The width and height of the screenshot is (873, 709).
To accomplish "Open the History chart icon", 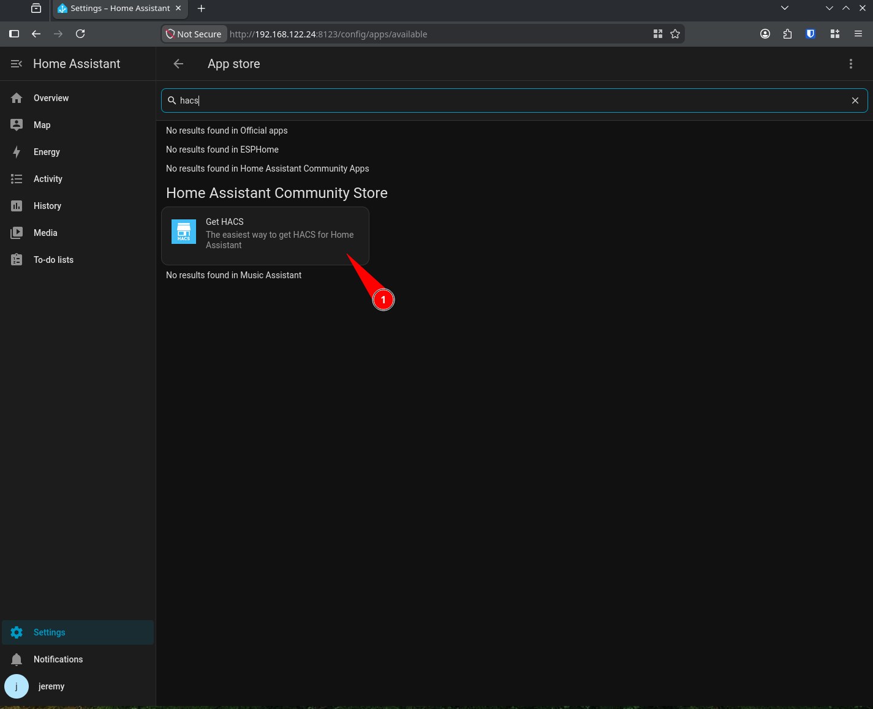I will [17, 206].
